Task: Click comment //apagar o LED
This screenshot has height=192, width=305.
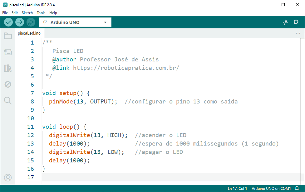Action: coord(159,152)
